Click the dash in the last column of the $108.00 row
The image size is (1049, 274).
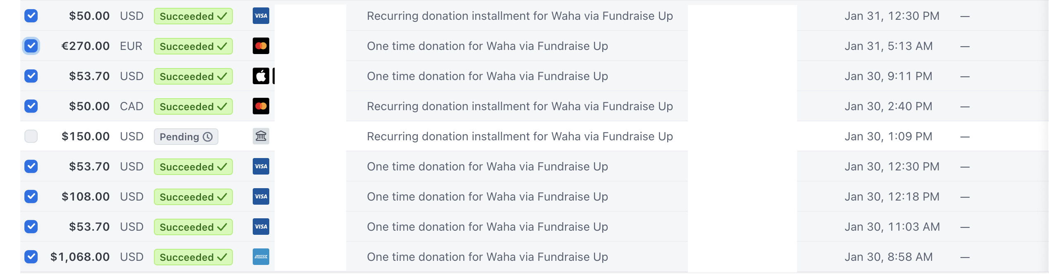click(x=965, y=196)
